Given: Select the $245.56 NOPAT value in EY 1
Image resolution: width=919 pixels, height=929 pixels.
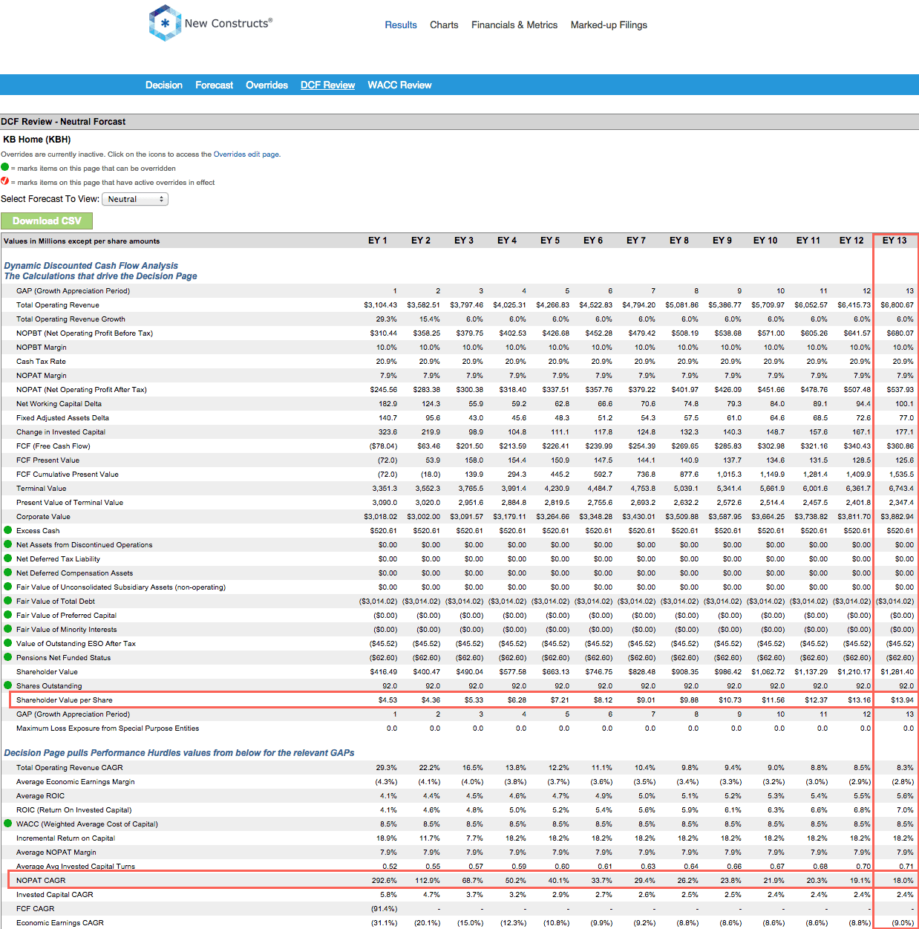Looking at the screenshot, I should [384, 390].
